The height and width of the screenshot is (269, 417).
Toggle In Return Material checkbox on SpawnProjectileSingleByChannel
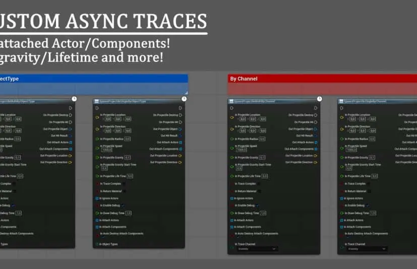click(371, 191)
